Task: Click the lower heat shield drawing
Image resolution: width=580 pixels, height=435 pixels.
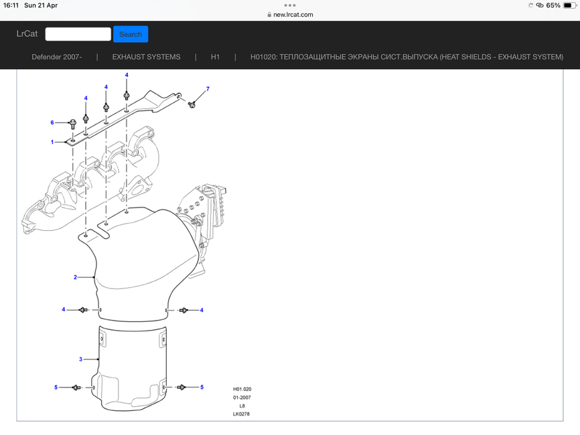Action: (129, 367)
